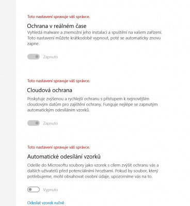Click the Poskytuje zvýšenou a rychlejší ochranu text
190x206 pixels.
88,101
